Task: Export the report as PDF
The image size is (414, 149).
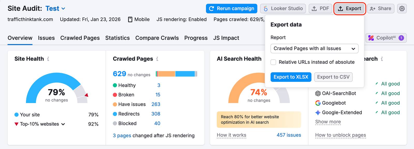Action: (x=320, y=8)
